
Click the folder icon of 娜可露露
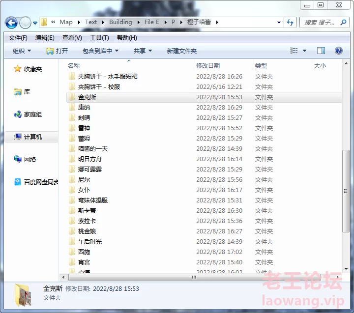tap(72, 169)
